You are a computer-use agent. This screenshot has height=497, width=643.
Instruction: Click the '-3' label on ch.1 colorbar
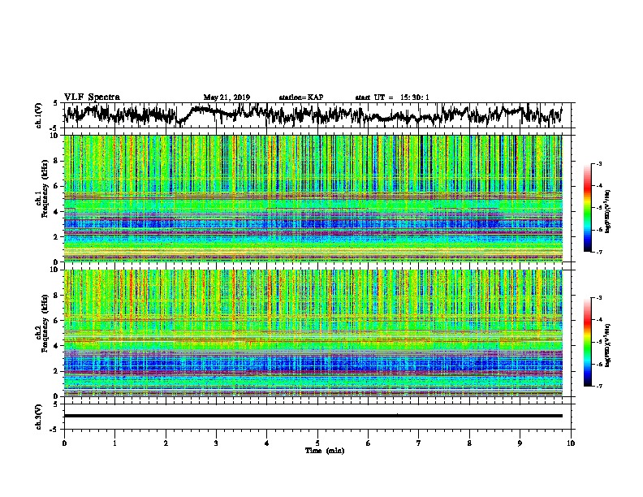point(599,164)
